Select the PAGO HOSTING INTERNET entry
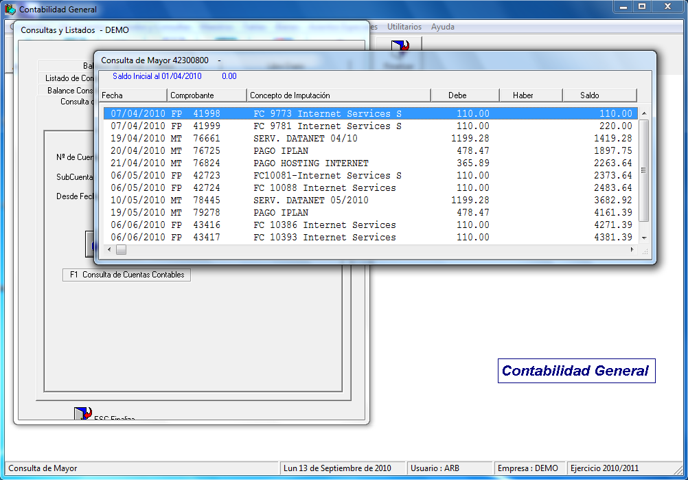688x480 pixels. click(x=310, y=163)
